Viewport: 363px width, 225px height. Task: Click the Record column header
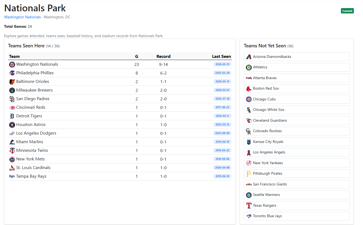click(163, 57)
